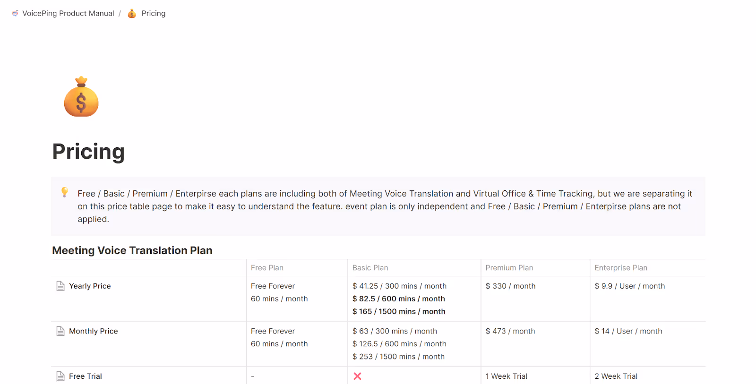Click "$ 473 / month" Premium monthly price
This screenshot has width=756, height=384.
[x=510, y=331]
